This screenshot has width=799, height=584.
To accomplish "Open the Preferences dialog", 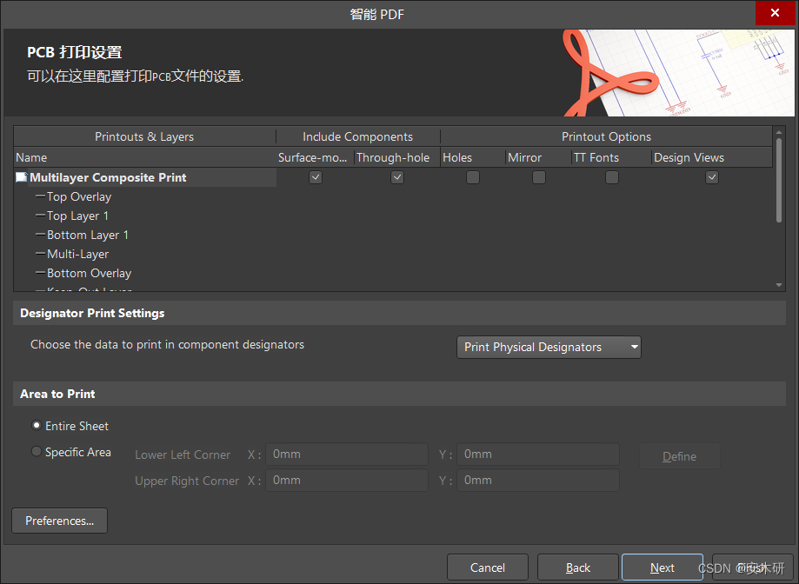I will pyautogui.click(x=58, y=521).
